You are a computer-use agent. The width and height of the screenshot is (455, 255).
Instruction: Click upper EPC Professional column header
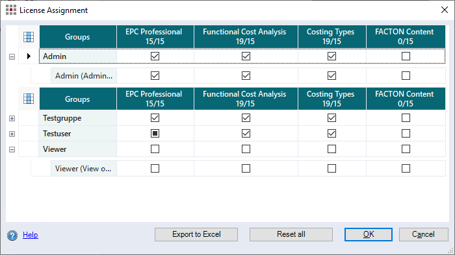tap(155, 36)
